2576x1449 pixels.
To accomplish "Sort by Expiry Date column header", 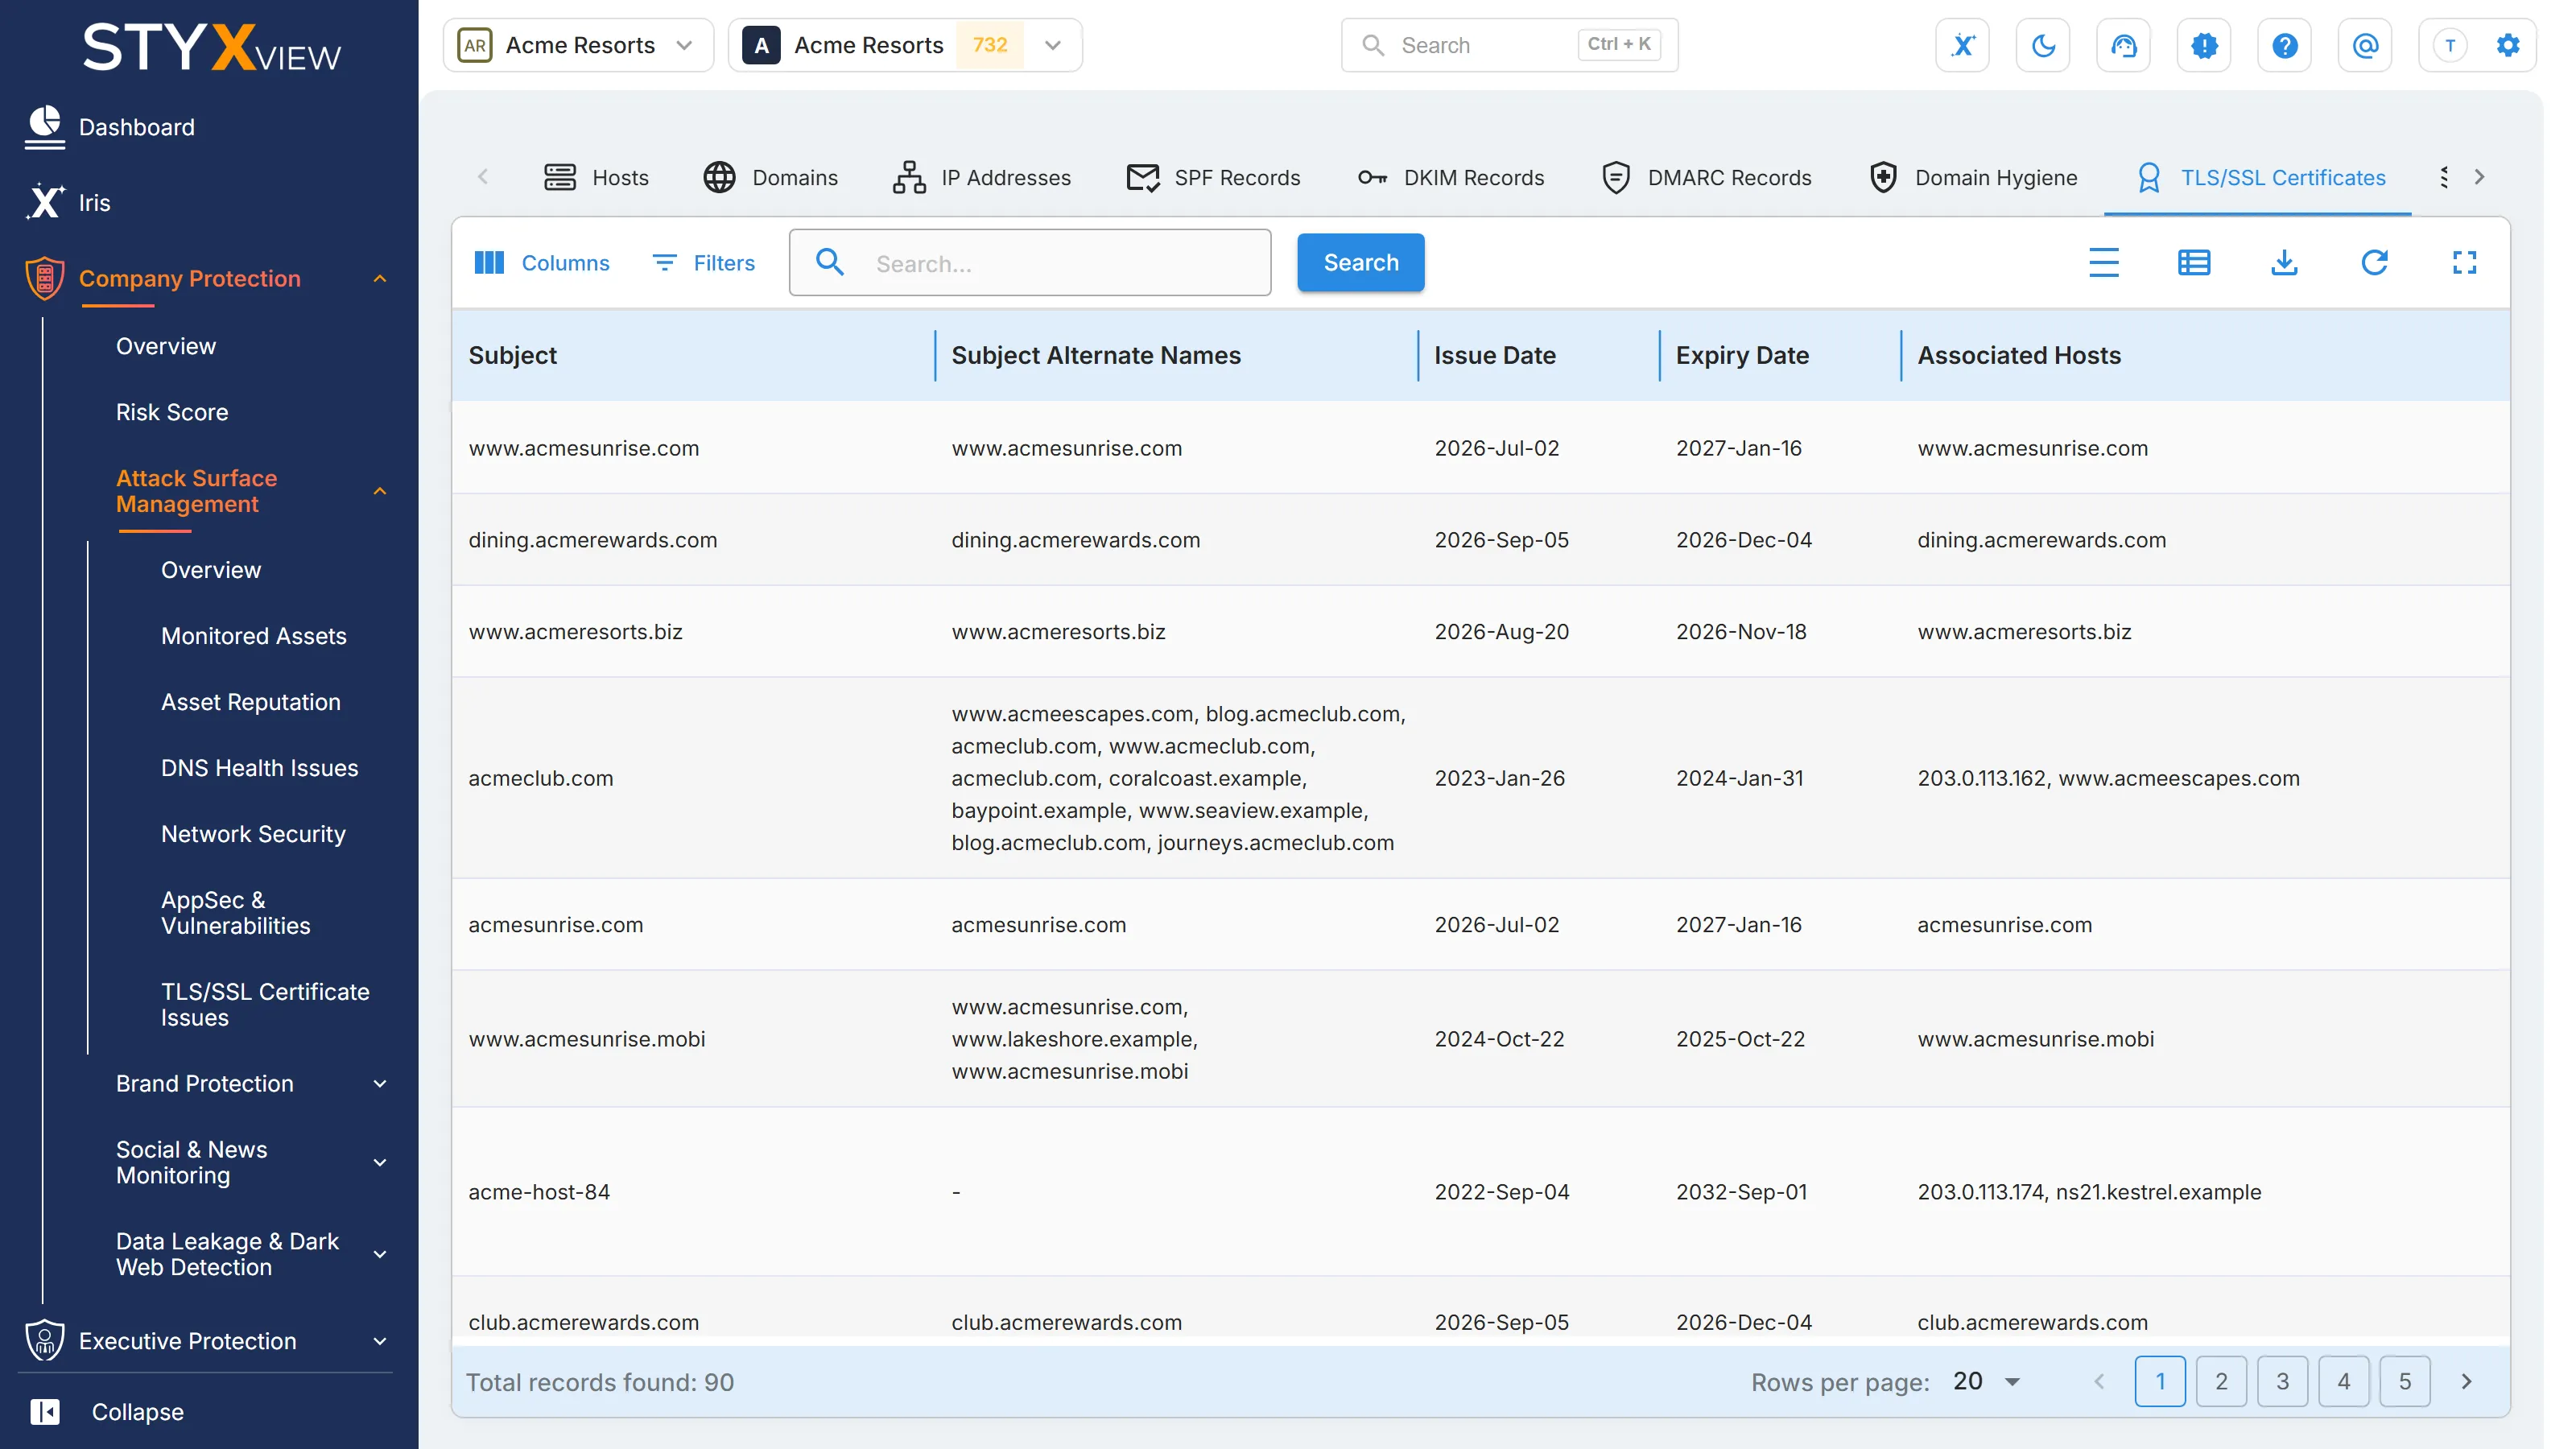I will click(1742, 355).
